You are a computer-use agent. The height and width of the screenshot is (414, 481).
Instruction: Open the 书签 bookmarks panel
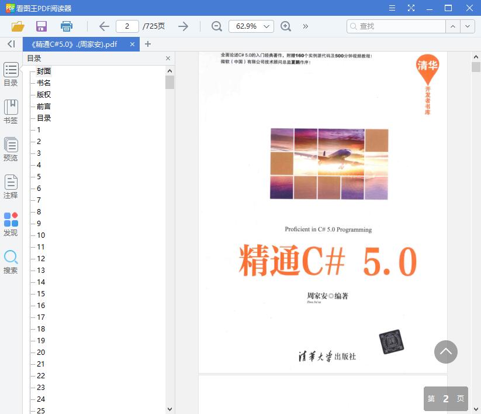pyautogui.click(x=11, y=112)
